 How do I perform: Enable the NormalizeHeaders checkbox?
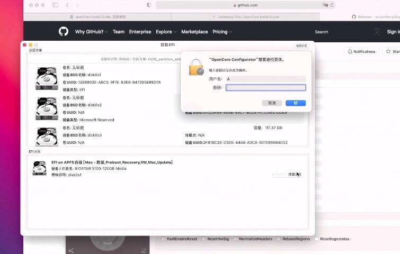[x=235, y=239]
